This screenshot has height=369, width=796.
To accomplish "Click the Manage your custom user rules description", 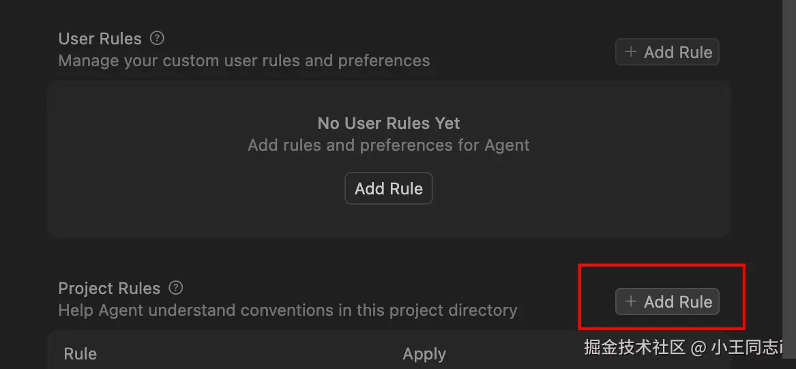I will click(x=244, y=61).
